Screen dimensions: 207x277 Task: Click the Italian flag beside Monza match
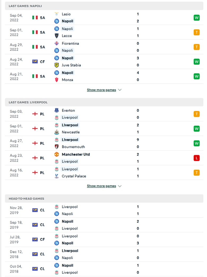click(35, 76)
